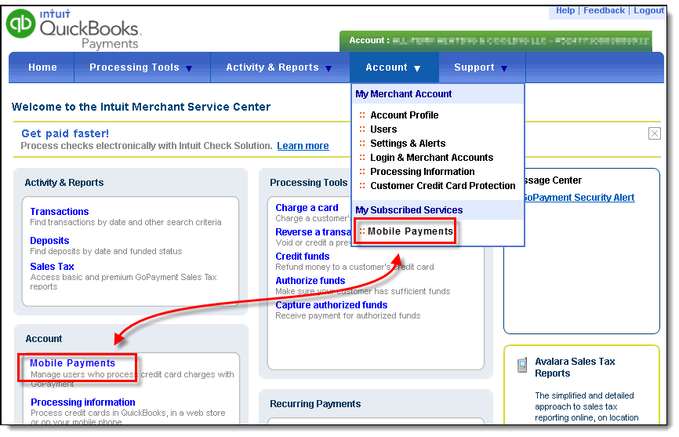Open the Feedback link
Viewport: 679px width, 437px height.
tap(604, 10)
